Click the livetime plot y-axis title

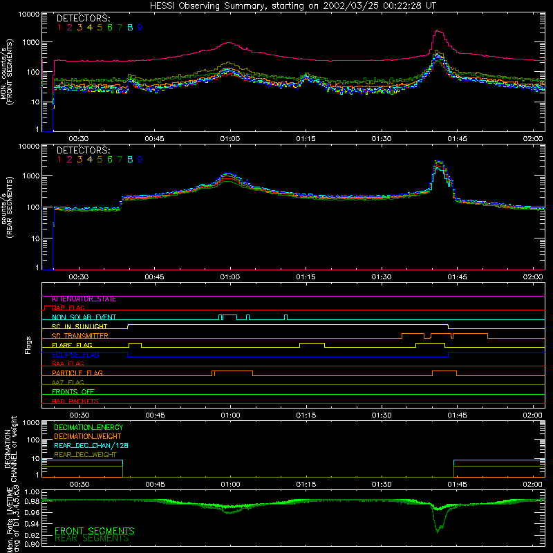click(14, 519)
